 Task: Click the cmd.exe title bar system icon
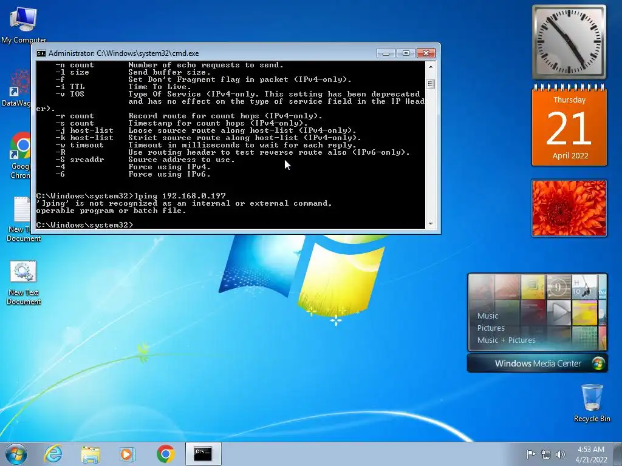41,53
